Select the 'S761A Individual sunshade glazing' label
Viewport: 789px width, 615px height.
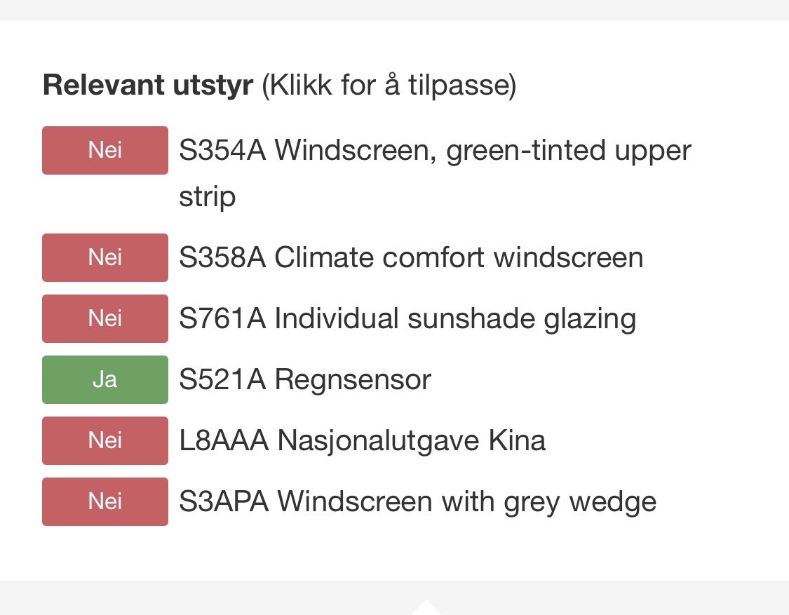click(x=407, y=319)
